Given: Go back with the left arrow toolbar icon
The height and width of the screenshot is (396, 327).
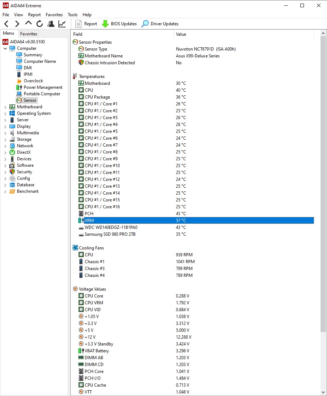Looking at the screenshot, I should (x=6, y=24).
